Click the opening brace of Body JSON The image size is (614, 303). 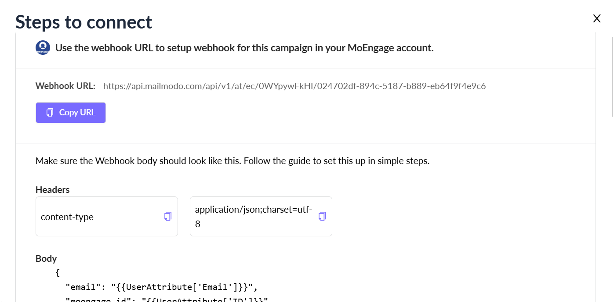tap(58, 273)
